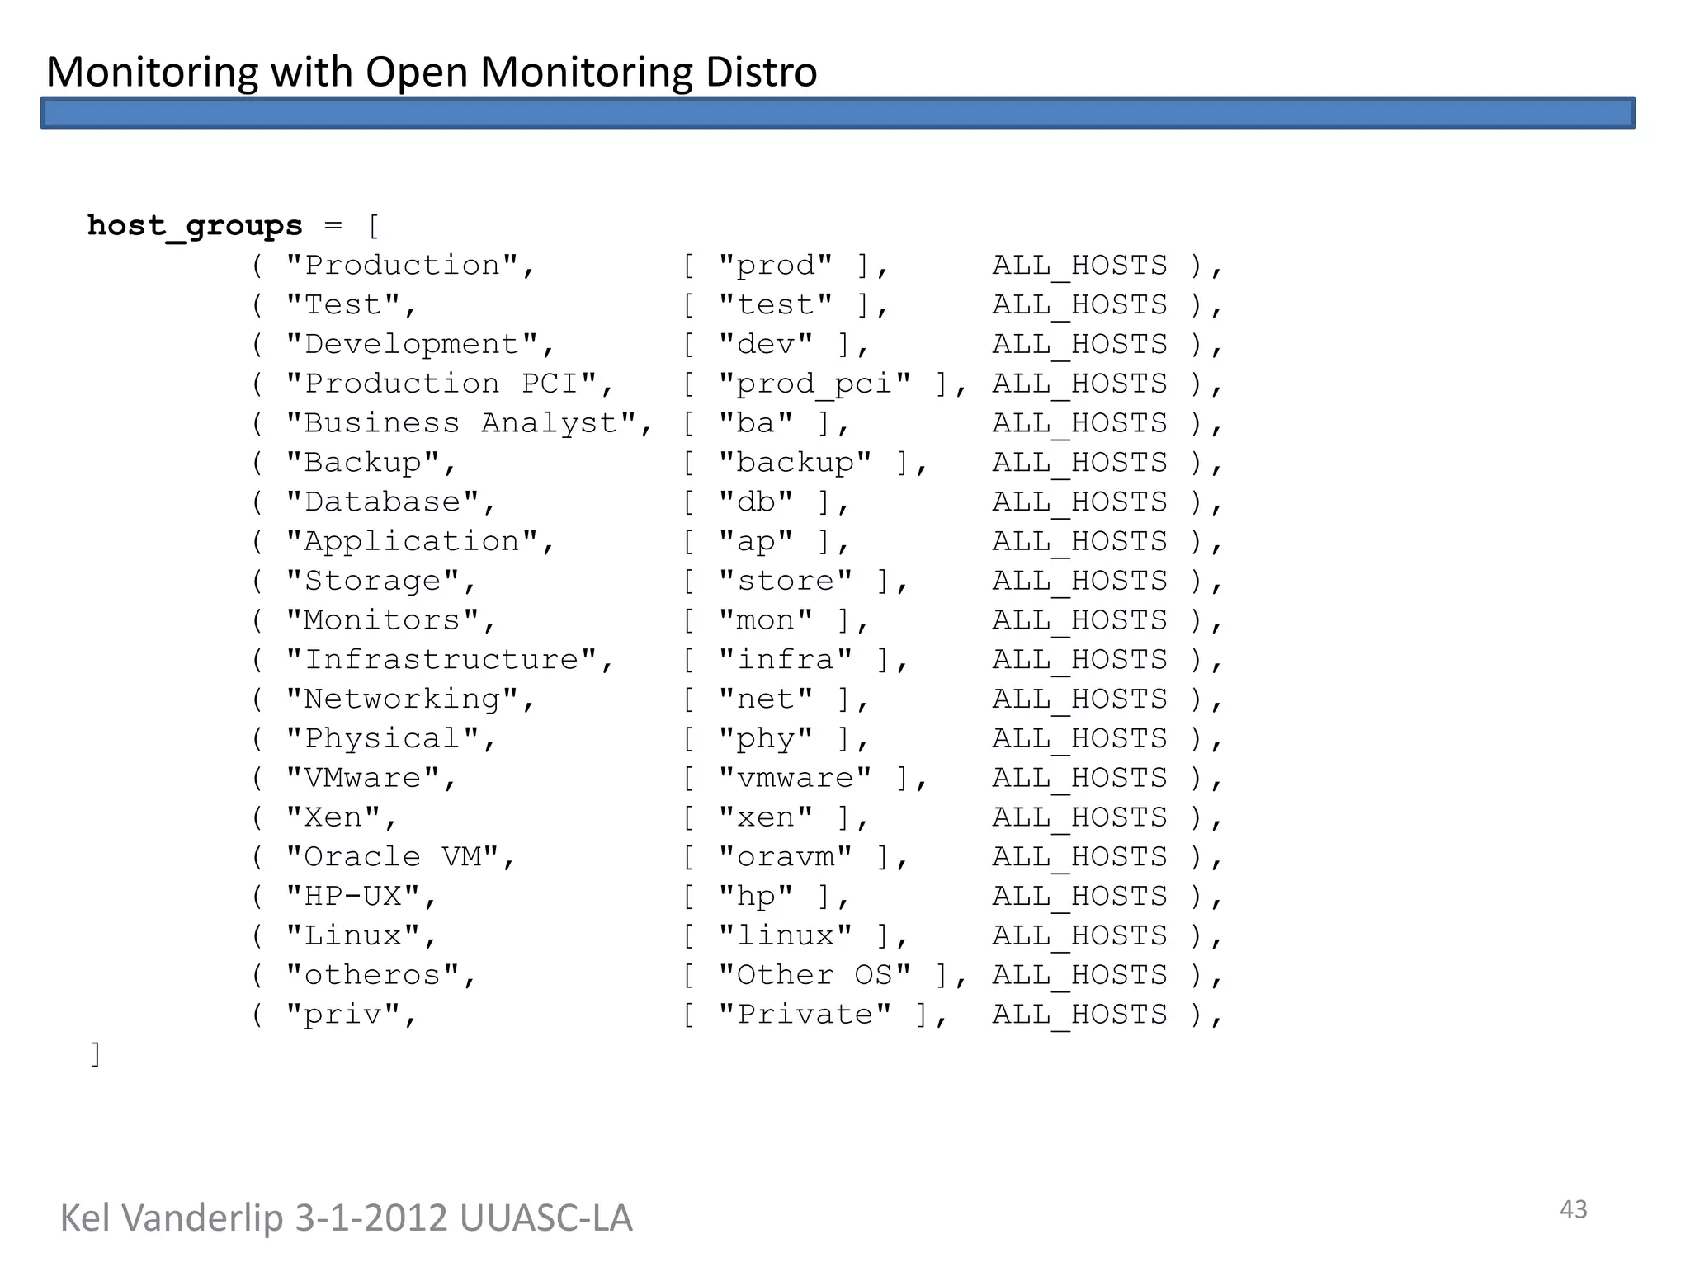Screen dimensions: 1690x1267
Task: Select the "prod_pci" tag text
Action: 814,384
